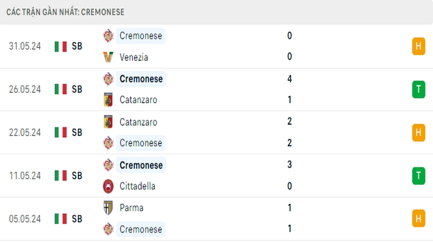
Task: Click Catanzaro crest in 26.05.24 match
Action: click(x=108, y=100)
